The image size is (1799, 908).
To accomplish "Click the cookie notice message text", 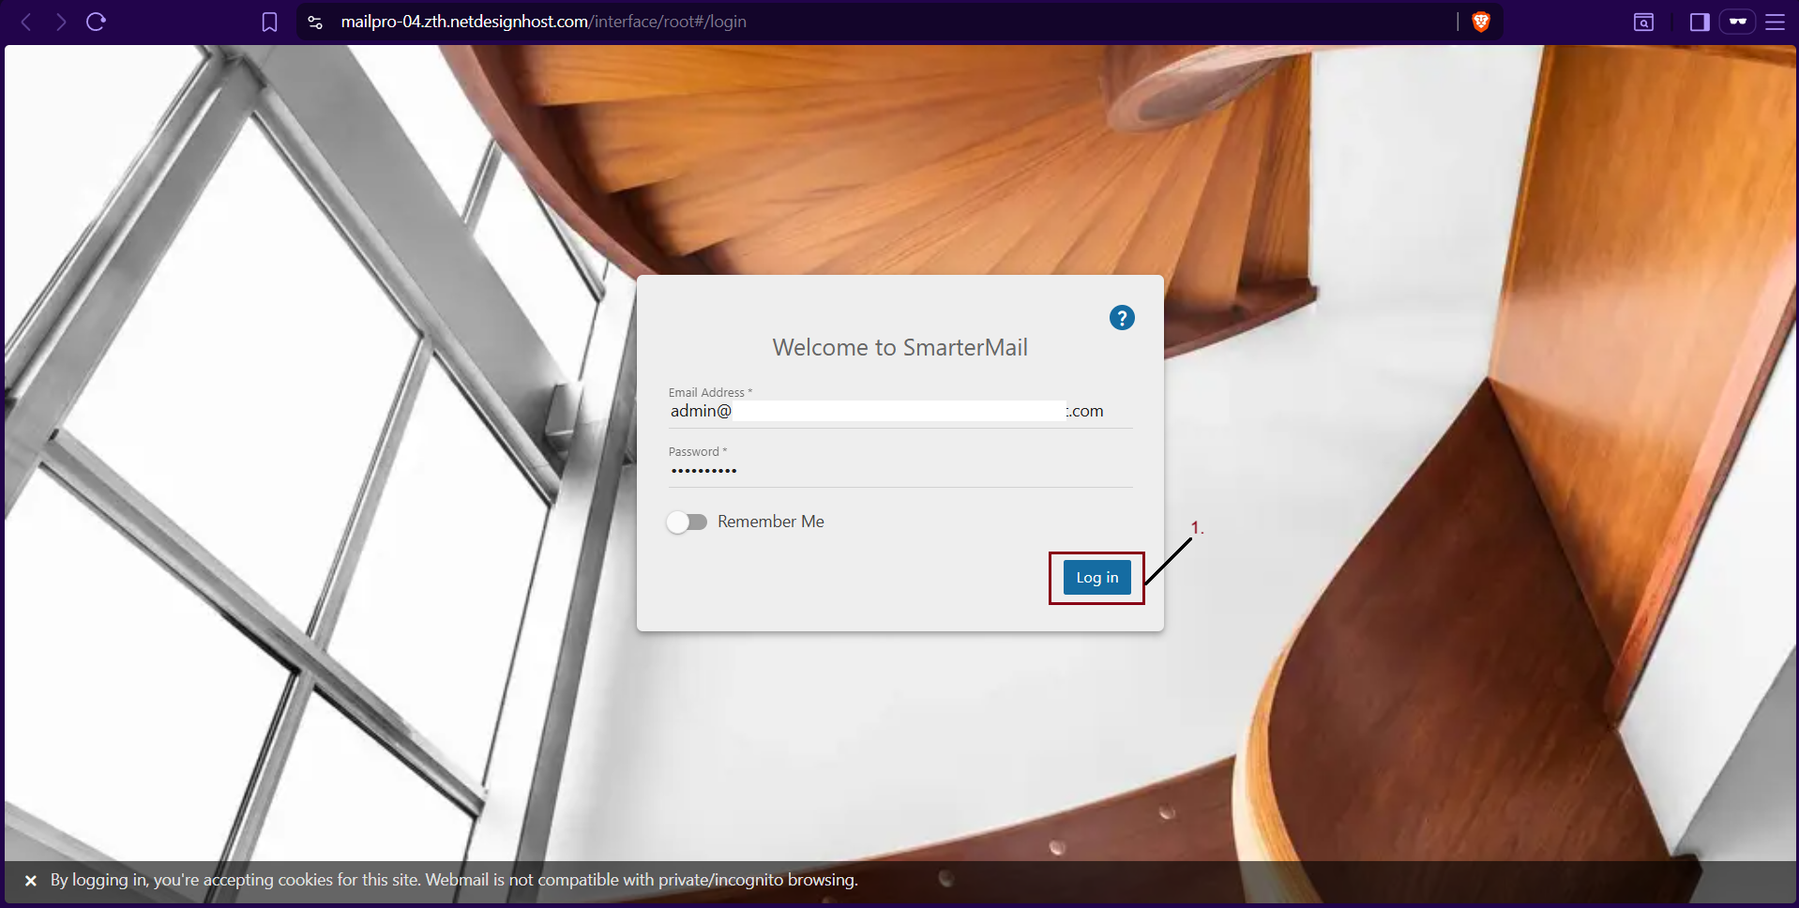I will (x=454, y=880).
